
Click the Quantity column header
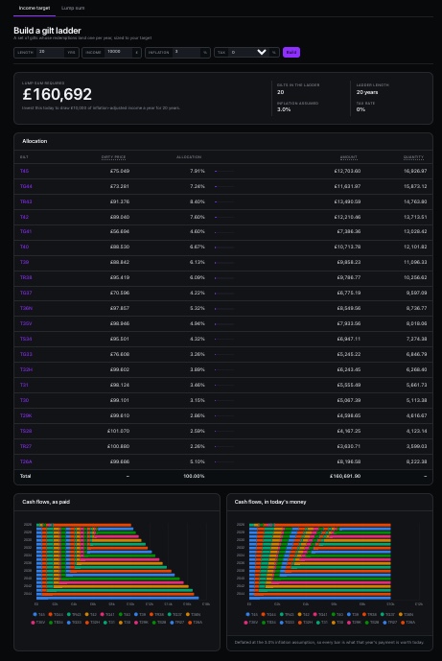click(413, 156)
